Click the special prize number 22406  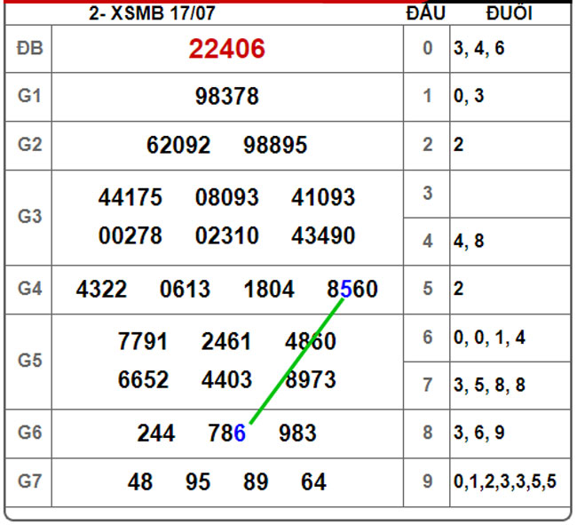click(x=226, y=49)
